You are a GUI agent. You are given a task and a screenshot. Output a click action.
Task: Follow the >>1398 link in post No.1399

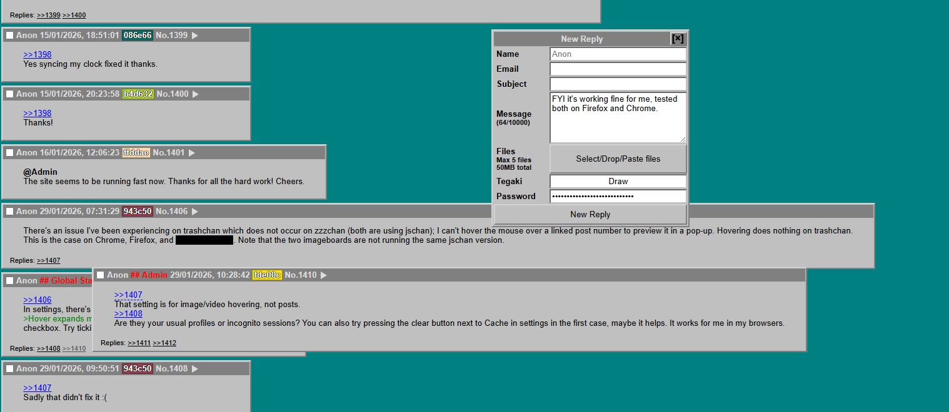click(x=38, y=54)
